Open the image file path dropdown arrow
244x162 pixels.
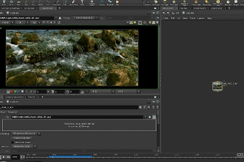pos(56,18)
